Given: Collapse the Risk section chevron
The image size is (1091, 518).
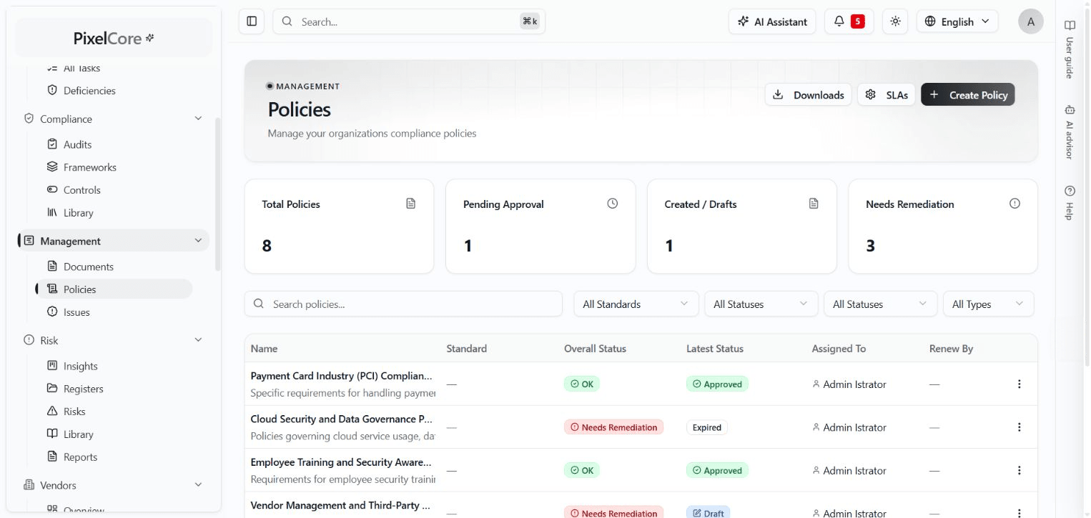Looking at the screenshot, I should (198, 340).
